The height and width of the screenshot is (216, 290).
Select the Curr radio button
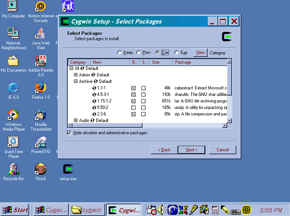pyautogui.click(x=158, y=53)
